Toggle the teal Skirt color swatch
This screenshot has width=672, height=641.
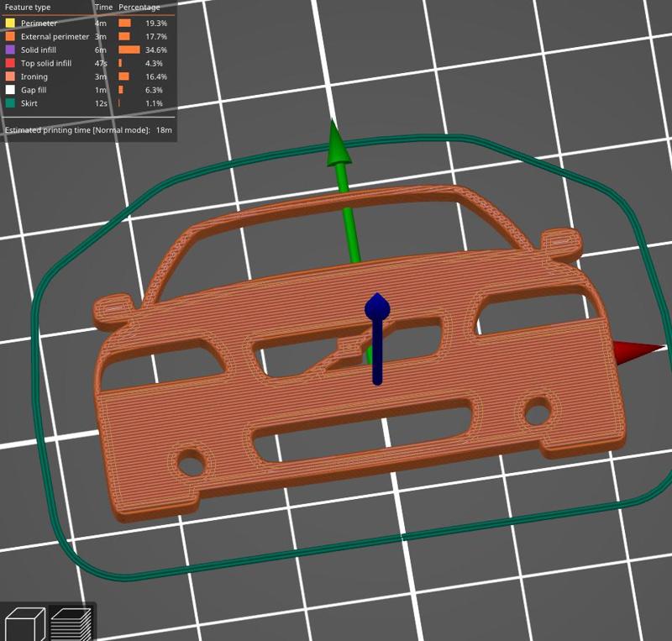tap(10, 102)
